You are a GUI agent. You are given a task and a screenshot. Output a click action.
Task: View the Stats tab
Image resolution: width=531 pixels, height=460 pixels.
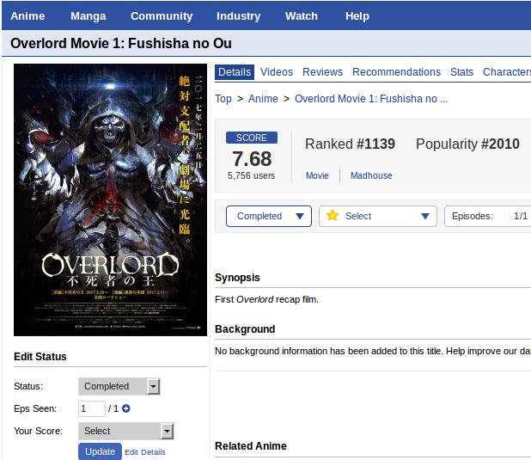461,72
